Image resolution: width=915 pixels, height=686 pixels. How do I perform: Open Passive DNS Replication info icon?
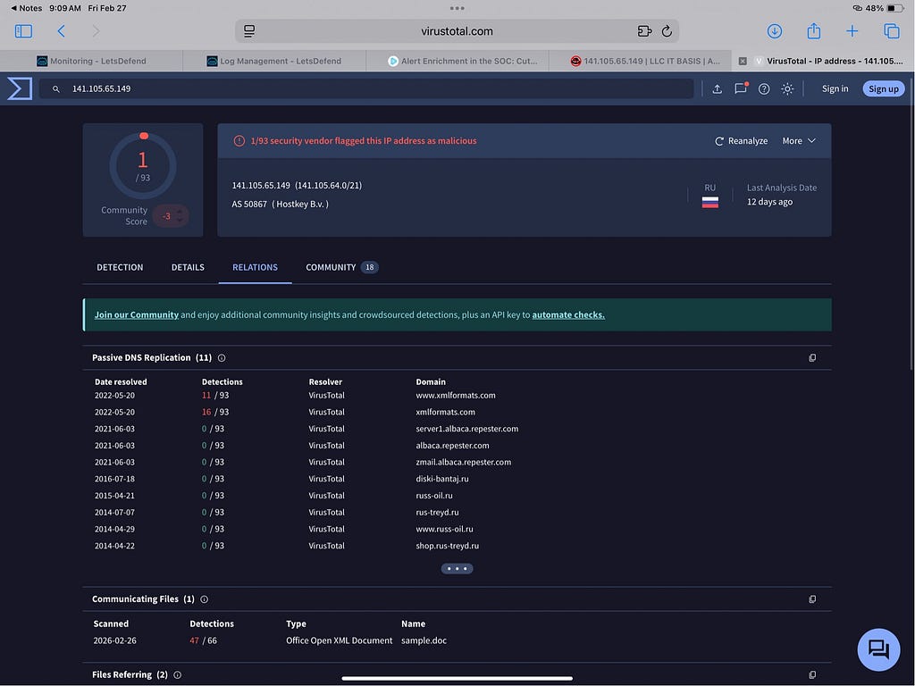(222, 358)
